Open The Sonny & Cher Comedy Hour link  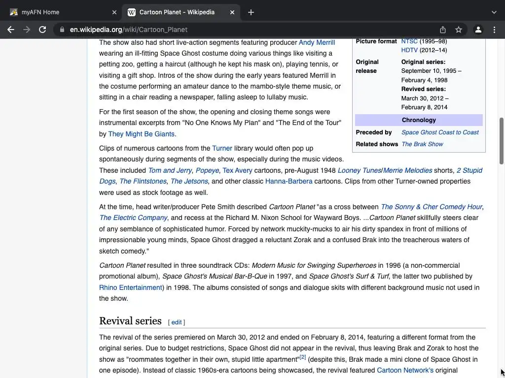[432, 207]
